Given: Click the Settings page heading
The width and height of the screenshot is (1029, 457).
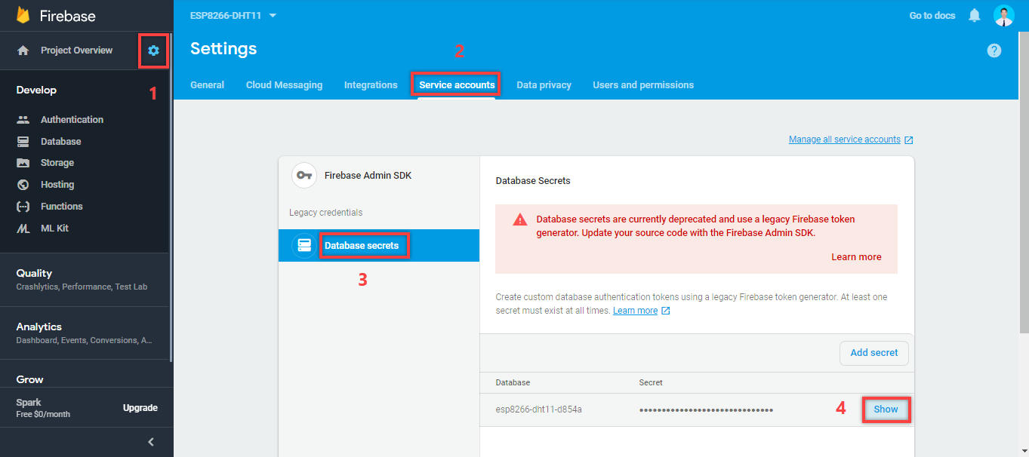Looking at the screenshot, I should pos(223,49).
